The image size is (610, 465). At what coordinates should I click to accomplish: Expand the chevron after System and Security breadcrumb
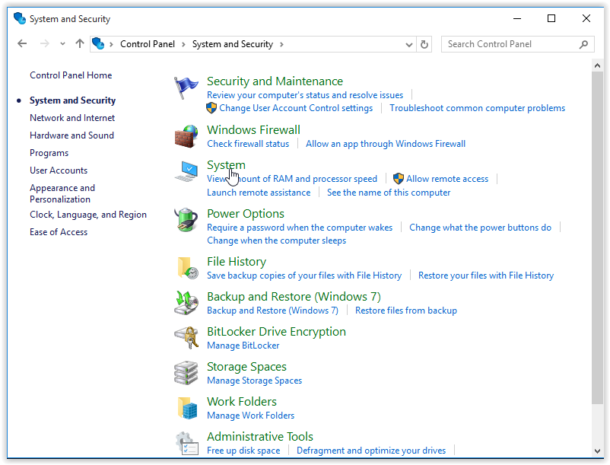click(x=281, y=44)
